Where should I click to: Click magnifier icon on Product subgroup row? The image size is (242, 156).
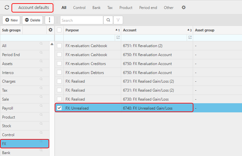(x=41, y=115)
